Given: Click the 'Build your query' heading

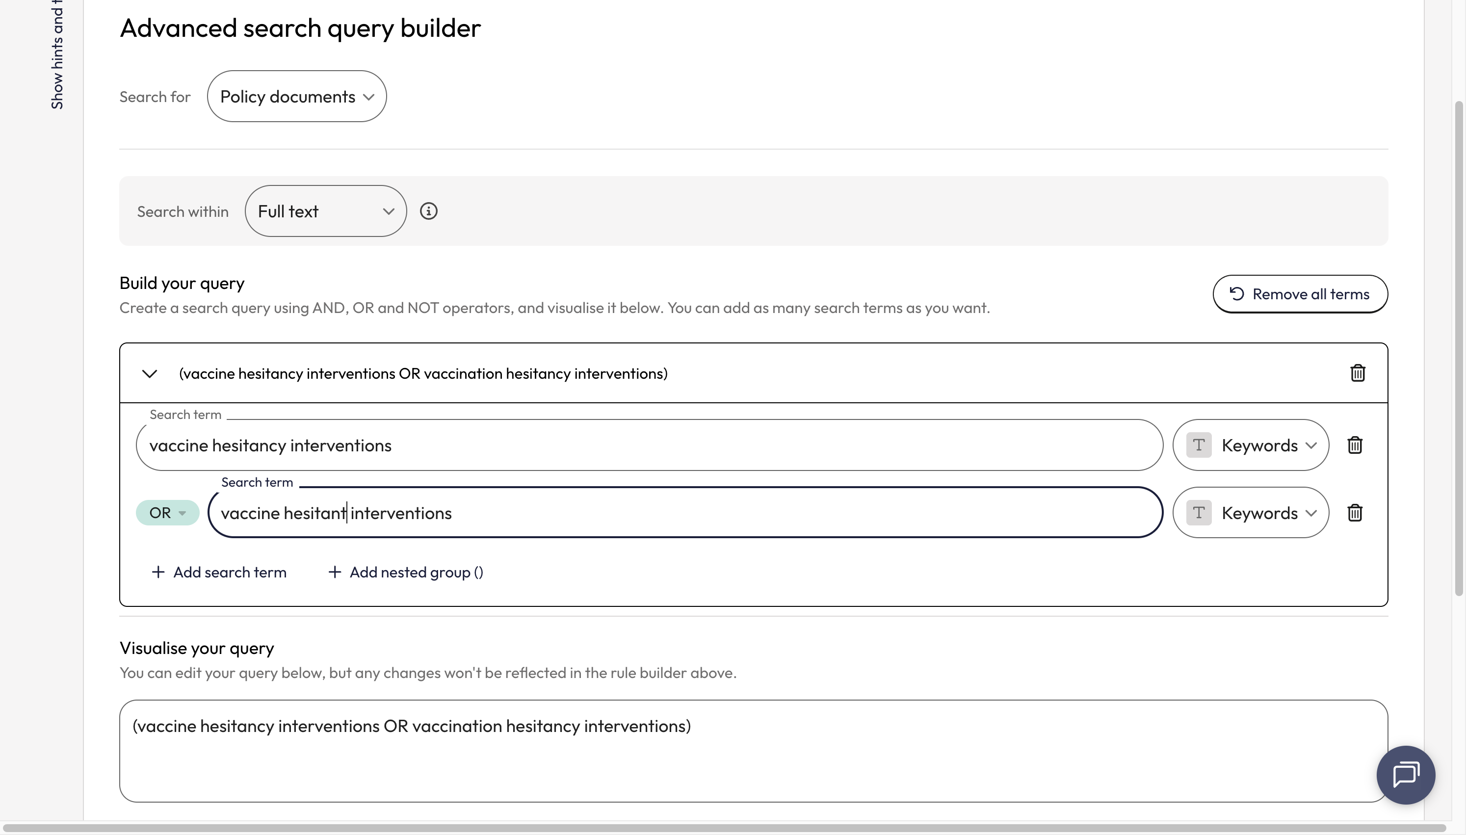Looking at the screenshot, I should (182, 283).
